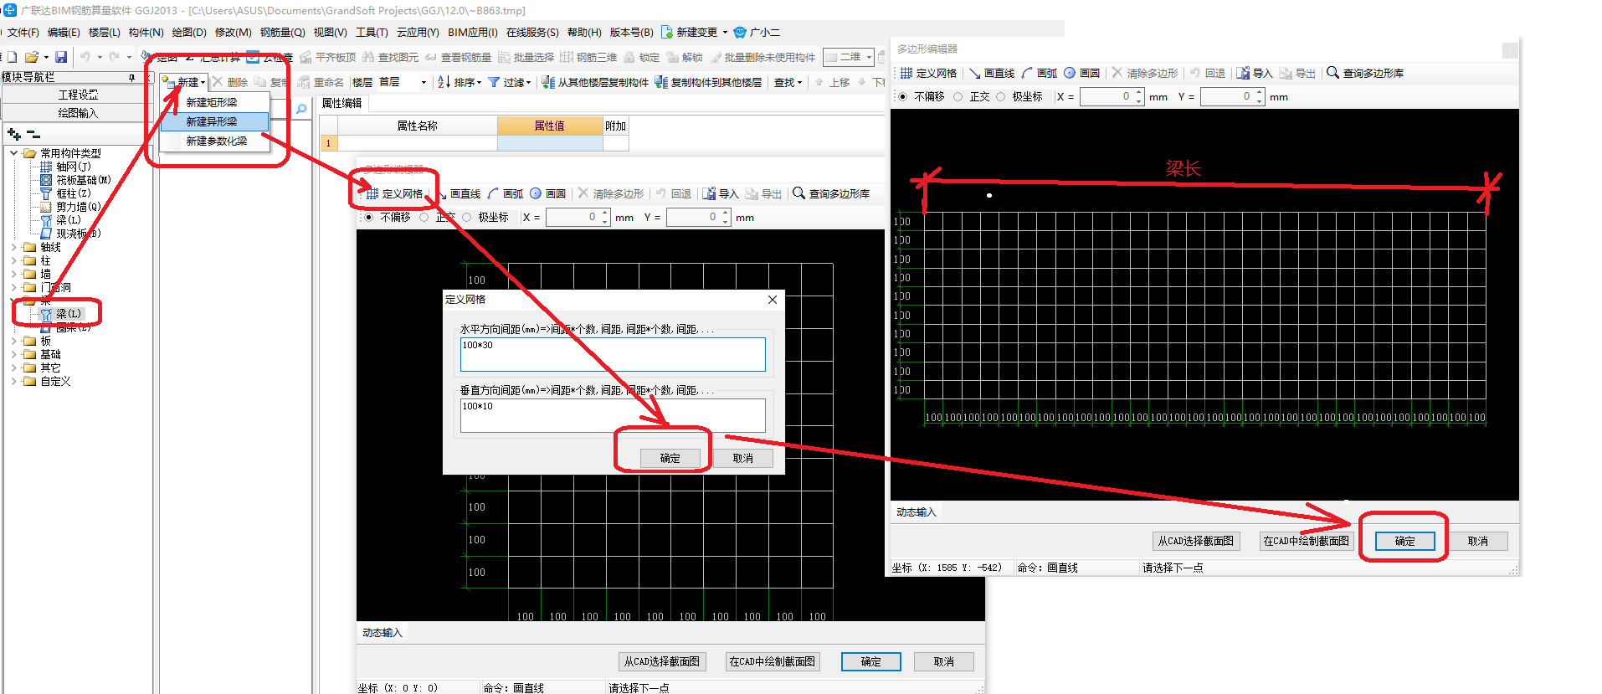
Task: Click the 重命名 rename icon
Action: [x=304, y=82]
